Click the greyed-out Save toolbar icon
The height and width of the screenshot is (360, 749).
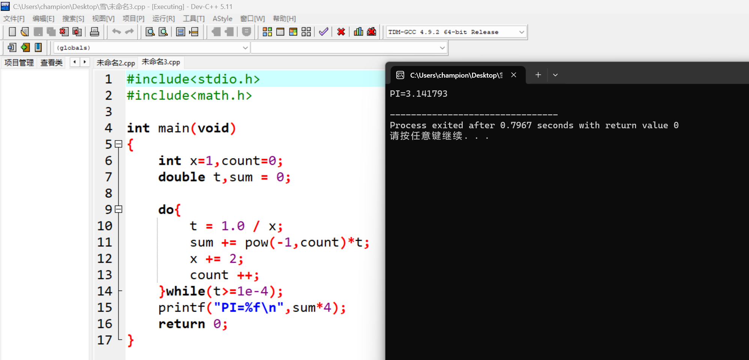coord(38,32)
